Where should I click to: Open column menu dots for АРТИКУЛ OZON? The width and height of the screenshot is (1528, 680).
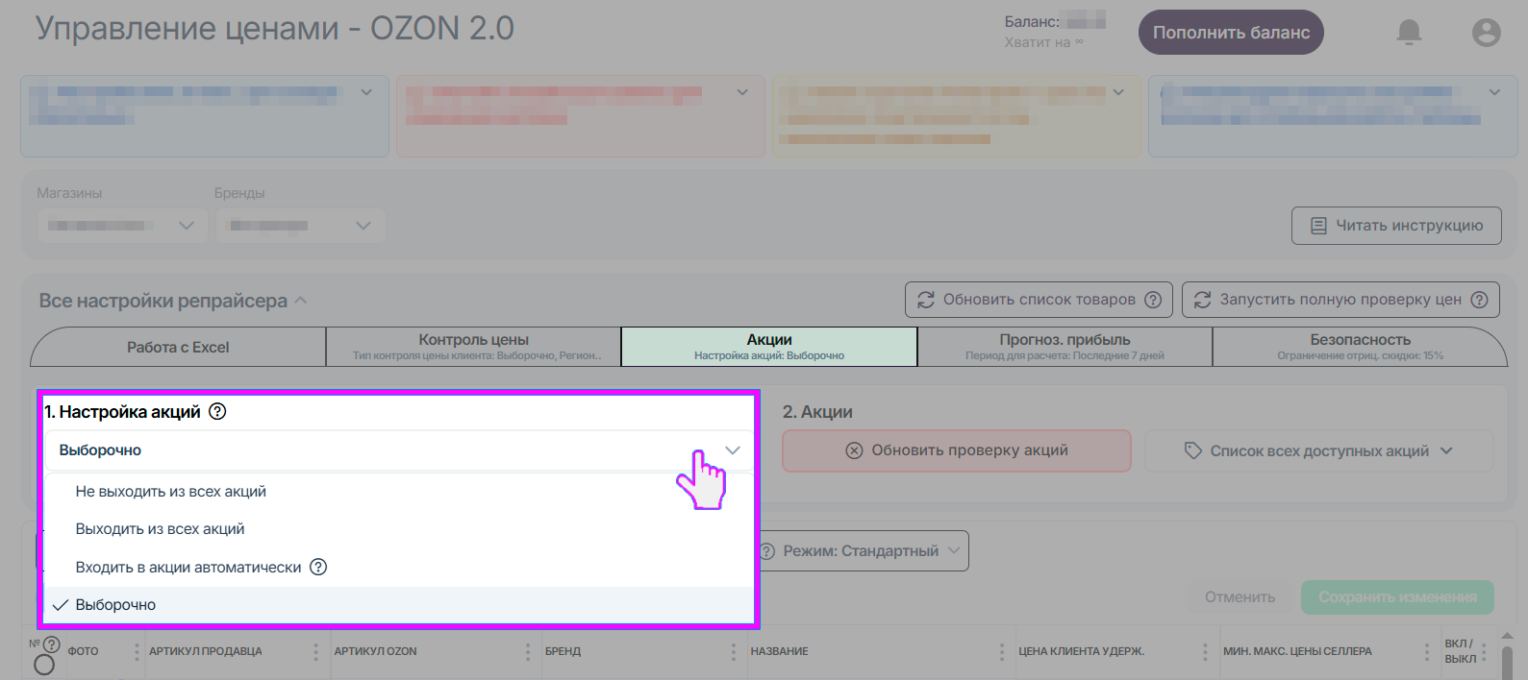pyautogui.click(x=527, y=651)
